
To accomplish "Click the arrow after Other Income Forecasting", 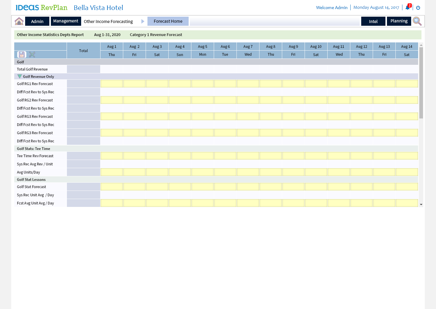I will point(143,21).
